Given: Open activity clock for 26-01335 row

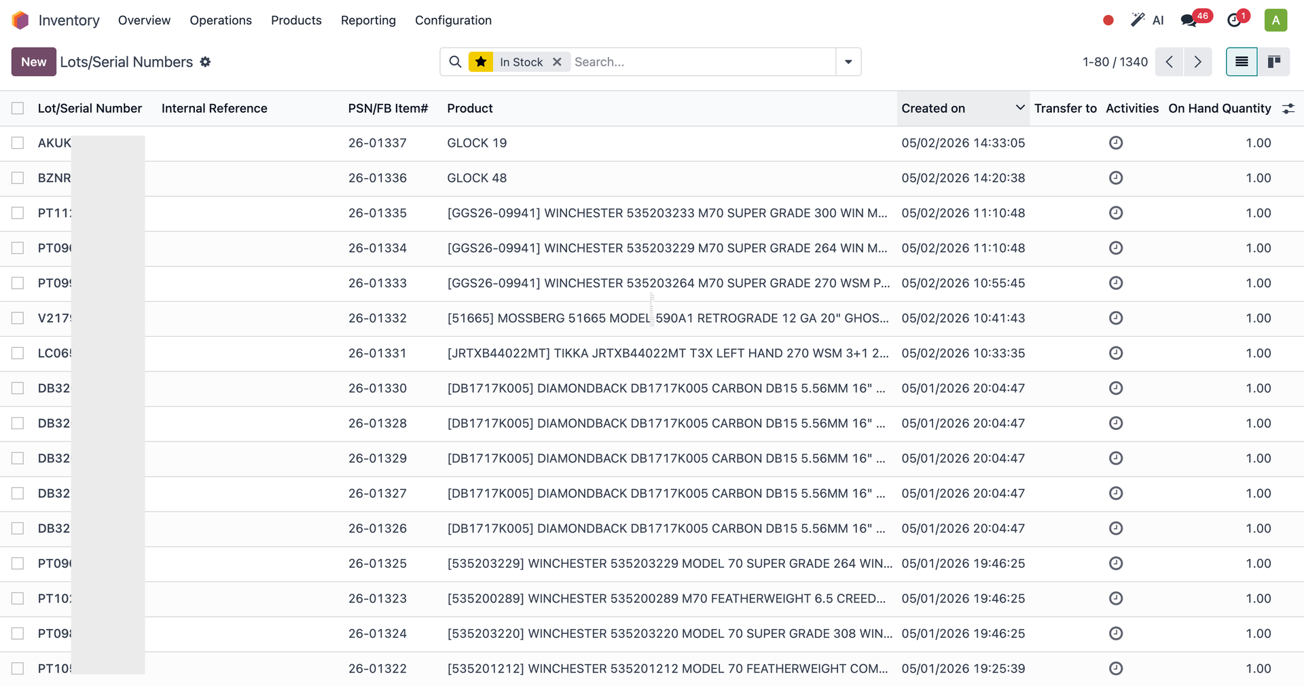Looking at the screenshot, I should click(1116, 213).
